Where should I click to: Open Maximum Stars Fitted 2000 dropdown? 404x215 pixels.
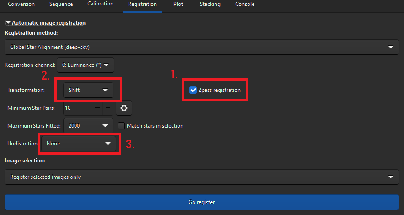[88, 126]
